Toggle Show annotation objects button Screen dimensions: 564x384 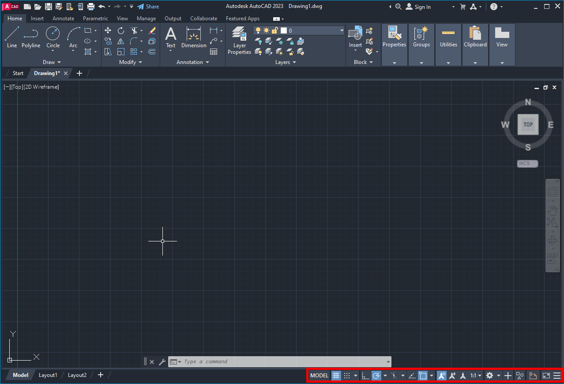click(x=442, y=376)
